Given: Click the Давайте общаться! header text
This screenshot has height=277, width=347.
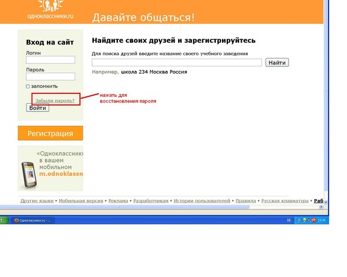Looking at the screenshot, I should 143,17.
